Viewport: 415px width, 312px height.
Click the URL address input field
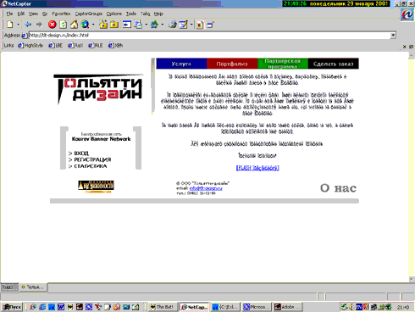[209, 36]
